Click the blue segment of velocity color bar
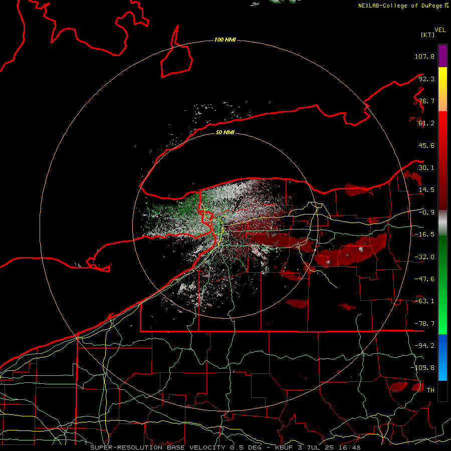 (442, 357)
